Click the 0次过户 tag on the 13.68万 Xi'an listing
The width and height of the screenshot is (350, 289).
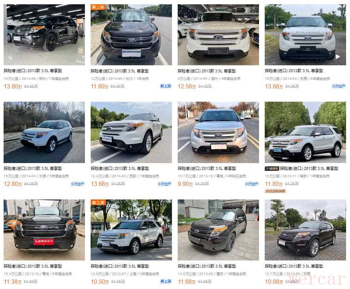pos(165,184)
